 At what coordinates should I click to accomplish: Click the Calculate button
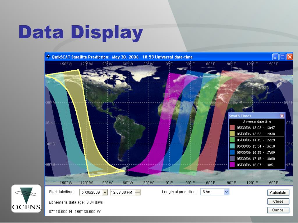coord(278,193)
